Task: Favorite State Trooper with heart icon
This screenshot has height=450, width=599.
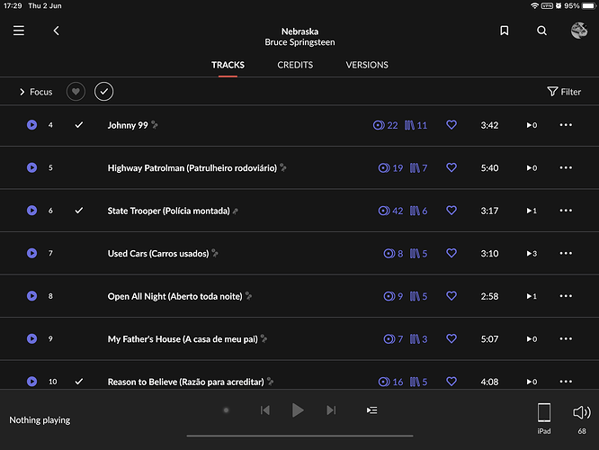Action: [x=451, y=211]
